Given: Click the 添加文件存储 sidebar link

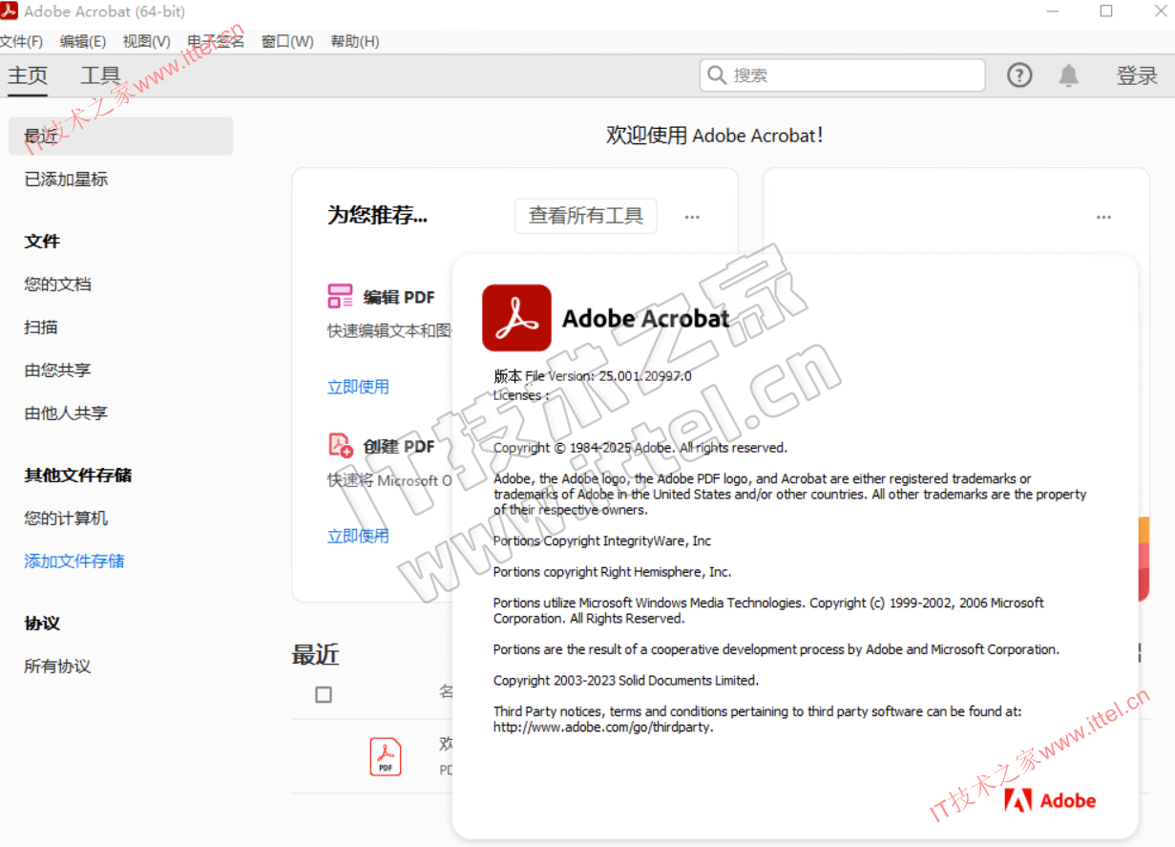Looking at the screenshot, I should pos(73,561).
